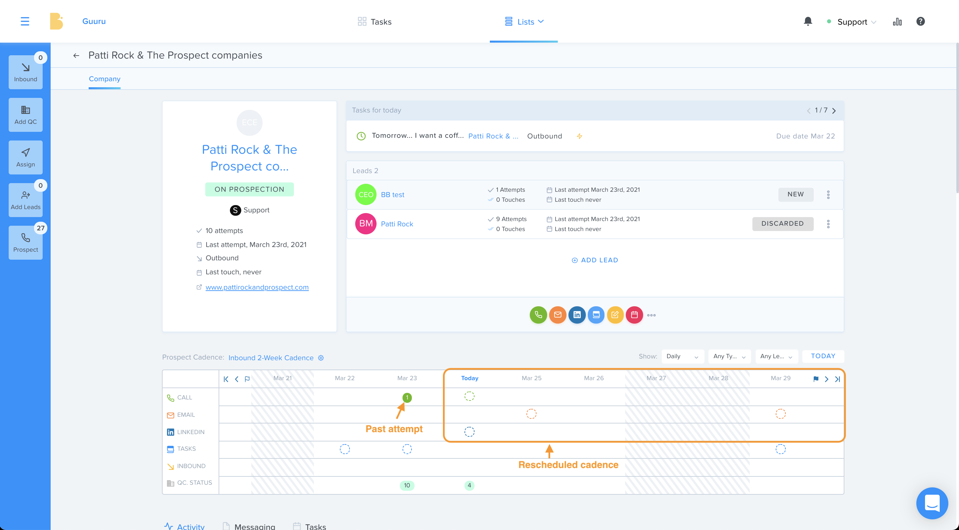This screenshot has width=959, height=530.
Task: Open cadence settings gear icon
Action: tap(321, 358)
